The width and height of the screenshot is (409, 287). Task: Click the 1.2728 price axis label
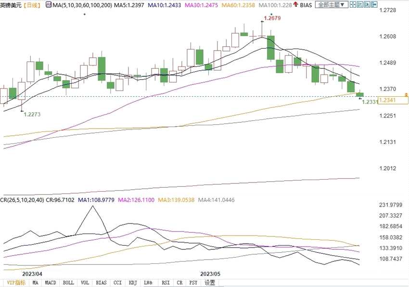point(387,10)
